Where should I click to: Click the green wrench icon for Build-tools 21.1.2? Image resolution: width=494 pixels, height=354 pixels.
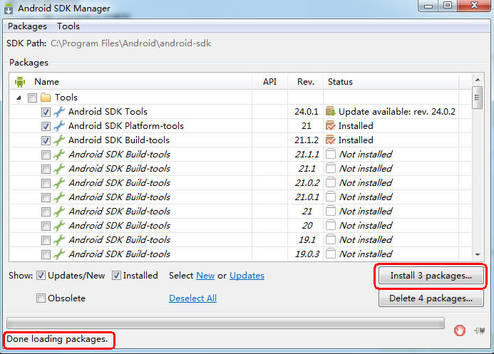59,140
